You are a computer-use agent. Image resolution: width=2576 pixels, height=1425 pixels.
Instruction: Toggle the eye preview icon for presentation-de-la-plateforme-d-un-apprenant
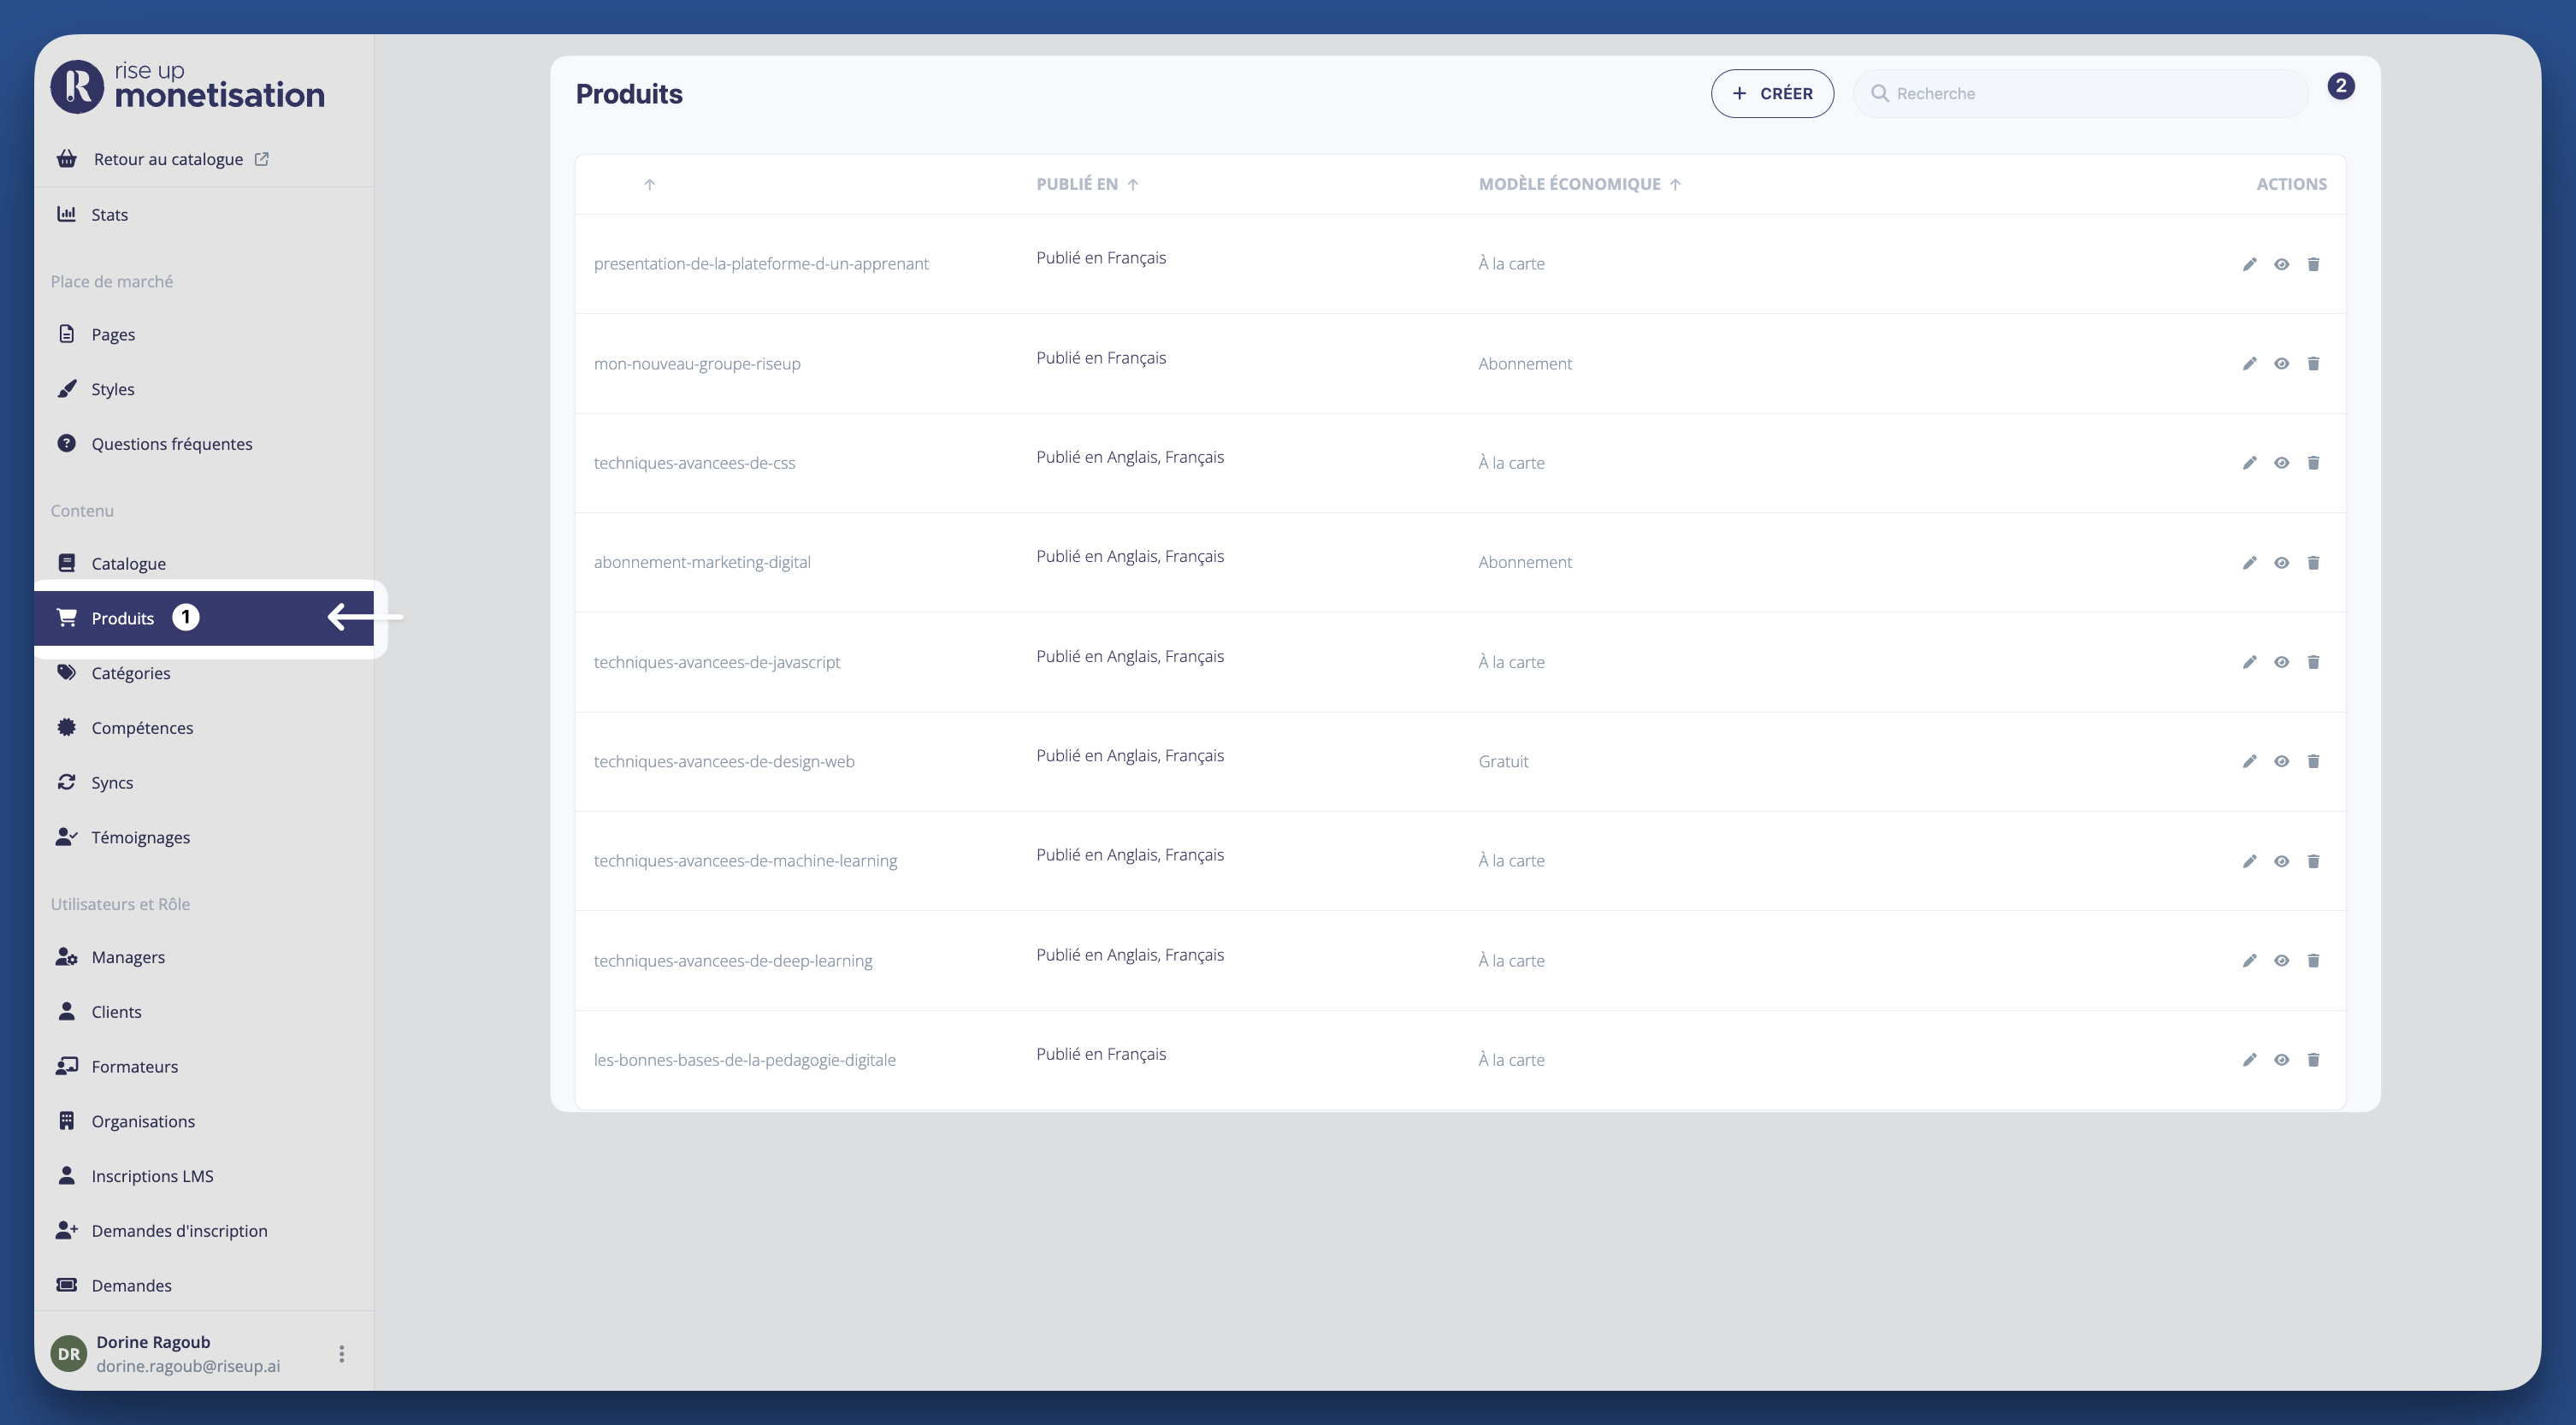point(2281,265)
